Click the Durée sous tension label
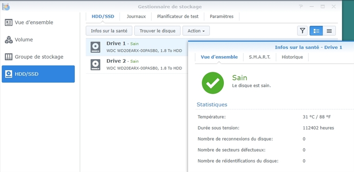The width and height of the screenshot is (354, 172). click(x=218, y=128)
